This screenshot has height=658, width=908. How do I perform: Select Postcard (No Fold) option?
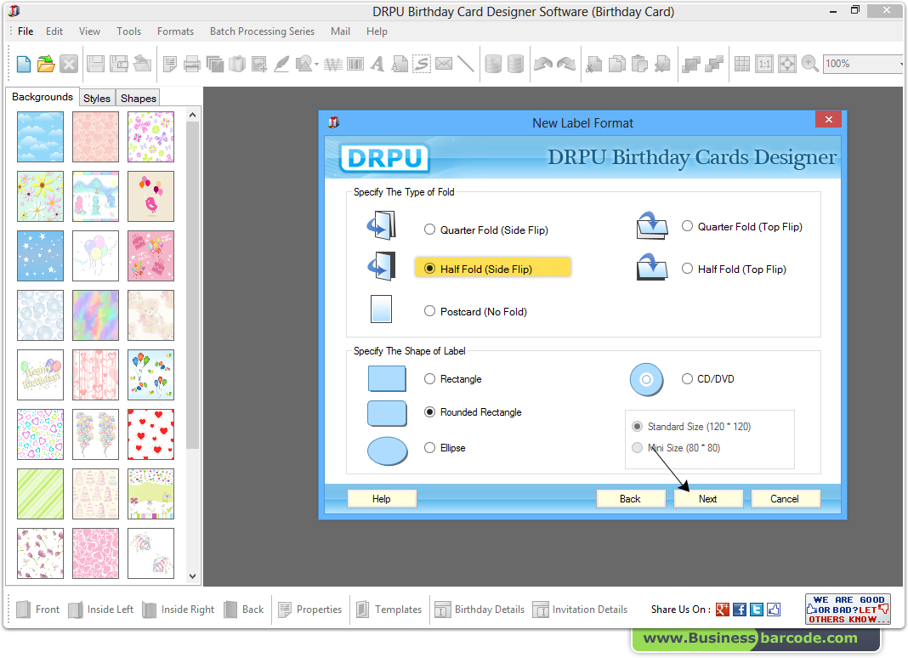click(x=429, y=311)
